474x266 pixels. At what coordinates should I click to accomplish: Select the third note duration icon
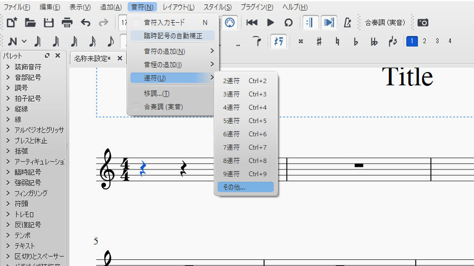[74, 42]
